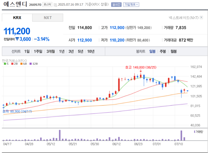Click the 거래대금 value 872 백만
The height and width of the screenshot is (153, 208).
(186, 40)
